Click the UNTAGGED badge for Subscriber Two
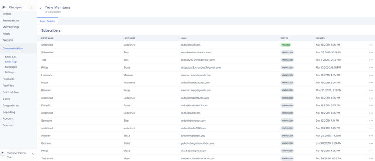The height and width of the screenshot is (161, 375). pos(287,53)
